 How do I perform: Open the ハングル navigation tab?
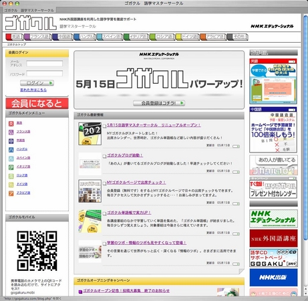(x=85, y=37)
